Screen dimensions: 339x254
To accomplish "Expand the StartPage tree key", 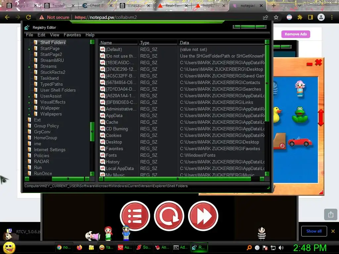I will coord(29,49).
